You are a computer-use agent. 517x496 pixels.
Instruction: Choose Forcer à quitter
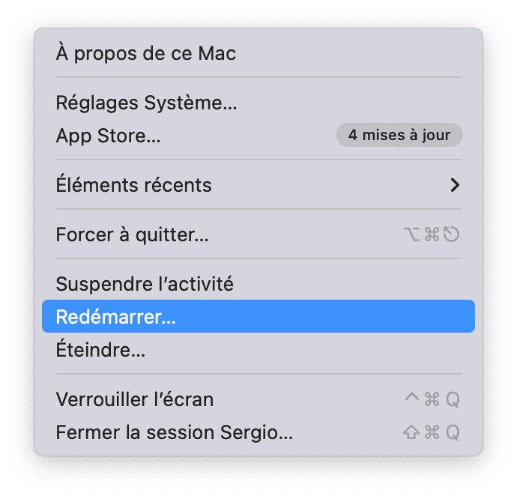(133, 235)
